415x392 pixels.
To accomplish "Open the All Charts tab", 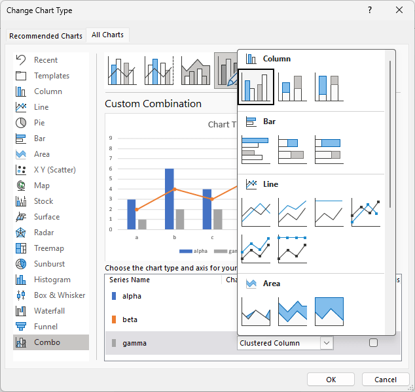I will pos(107,35).
